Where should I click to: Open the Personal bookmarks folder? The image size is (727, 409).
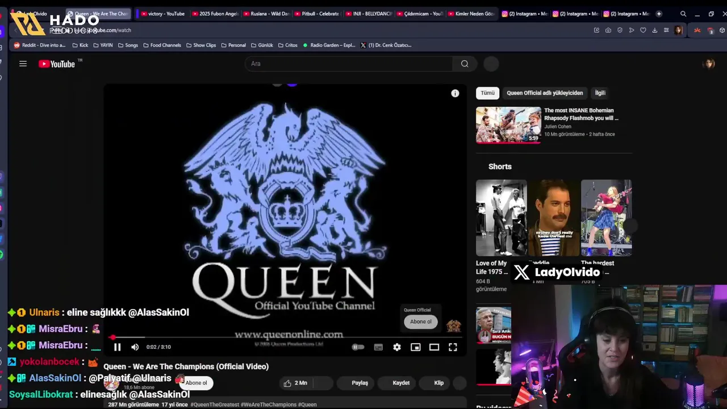coord(233,45)
